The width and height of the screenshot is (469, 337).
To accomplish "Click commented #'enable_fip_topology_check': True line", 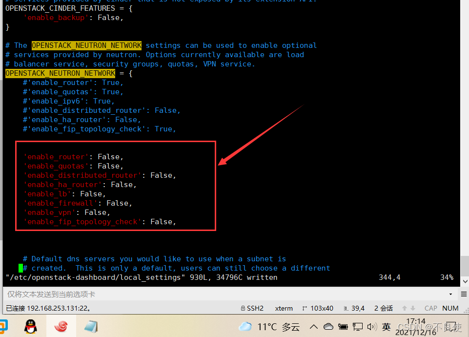I will [100, 129].
